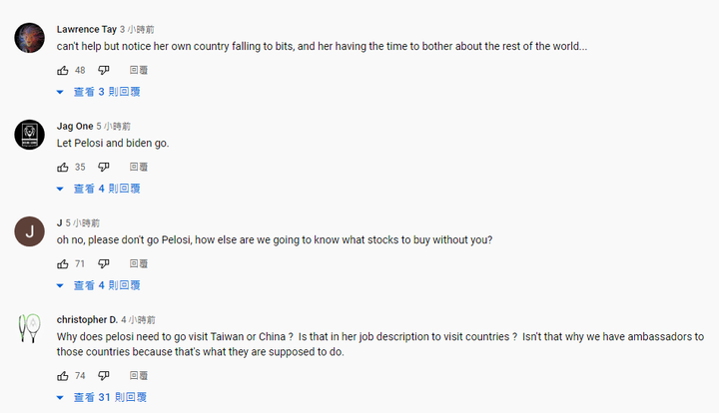Dislike Jag One's comment
719x413 pixels.
(x=104, y=168)
